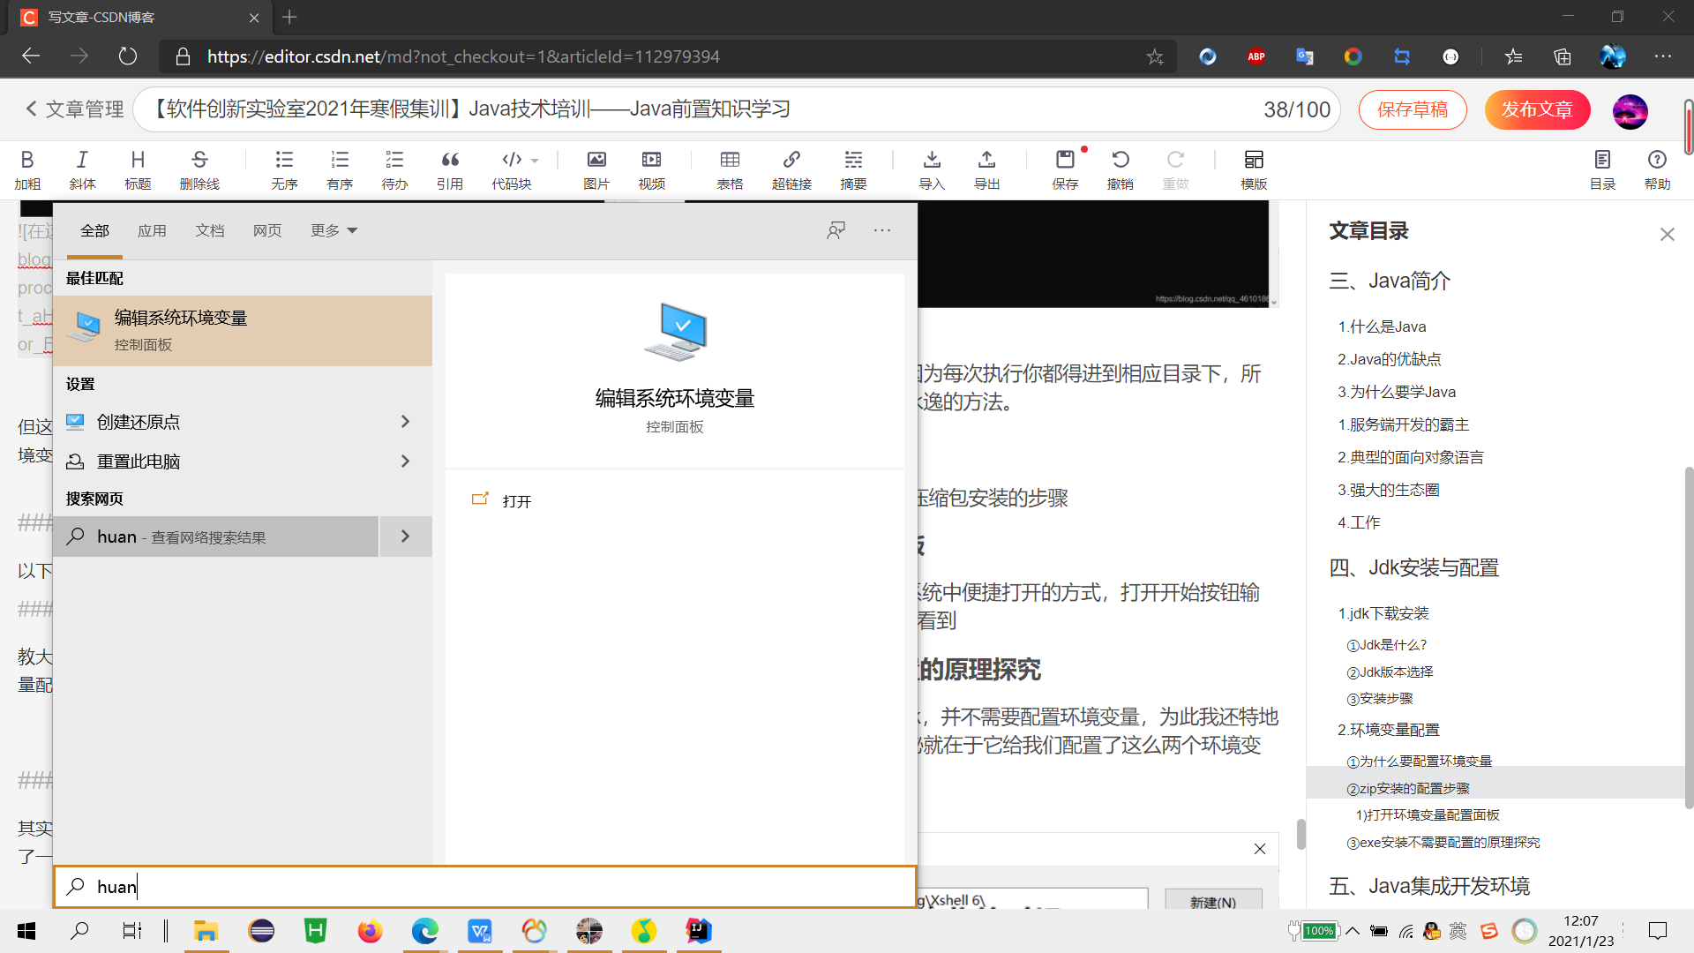Switch to the 应用 search tab
The image size is (1694, 953).
(152, 230)
